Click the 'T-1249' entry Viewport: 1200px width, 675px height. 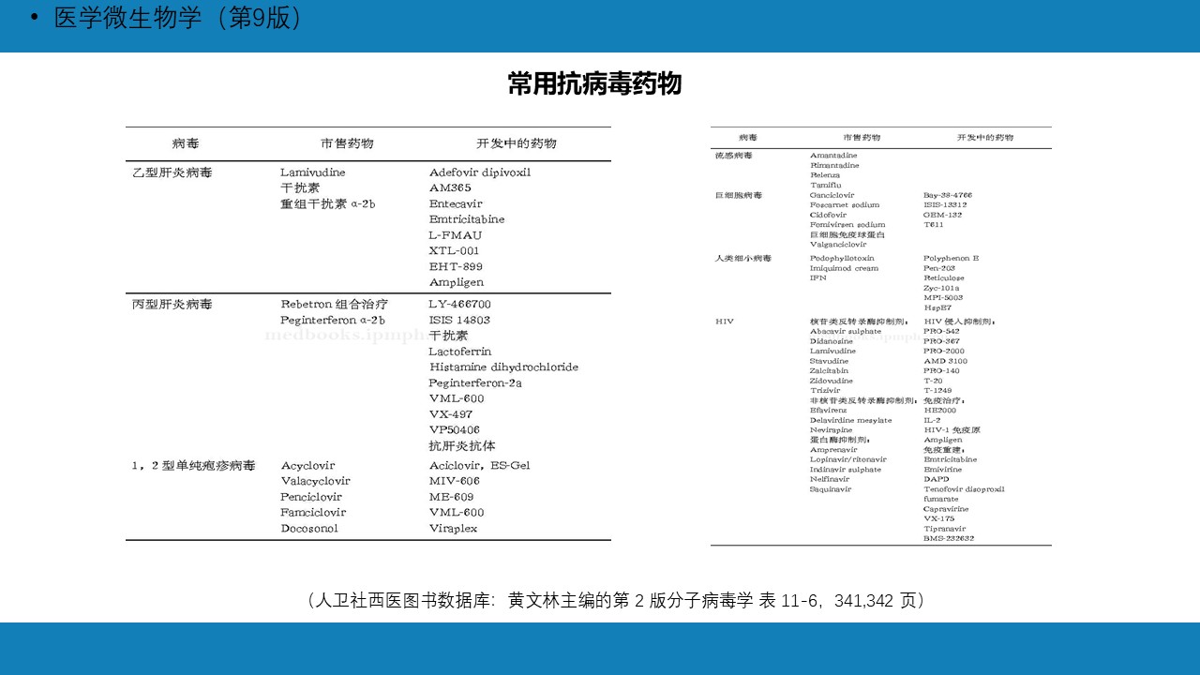[x=937, y=390]
